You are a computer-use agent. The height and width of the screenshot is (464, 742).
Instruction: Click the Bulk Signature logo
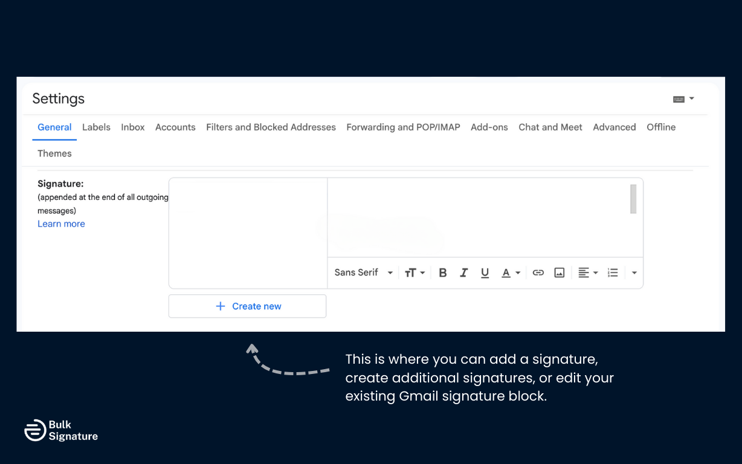(x=60, y=430)
